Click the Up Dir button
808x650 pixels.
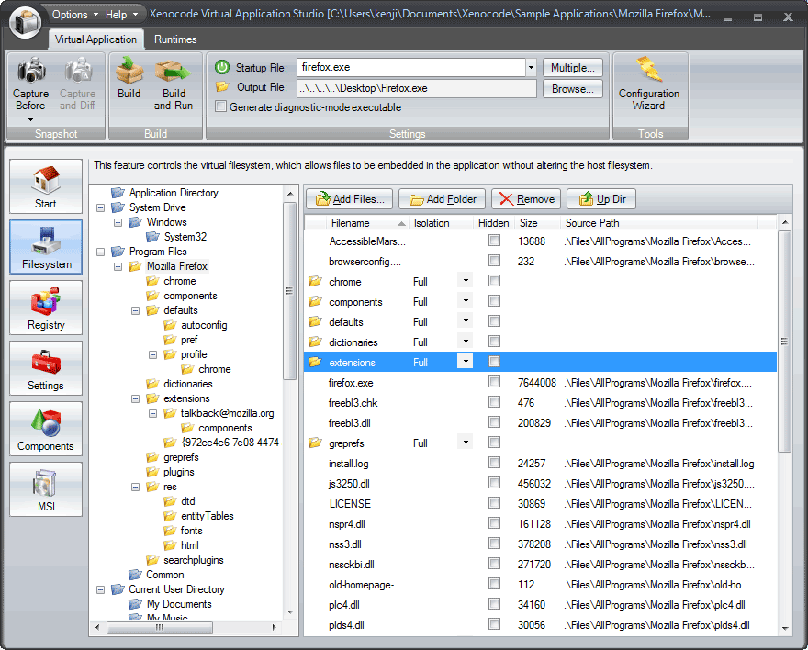pos(601,199)
